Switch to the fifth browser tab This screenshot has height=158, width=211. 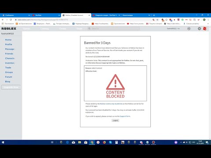click(136, 15)
